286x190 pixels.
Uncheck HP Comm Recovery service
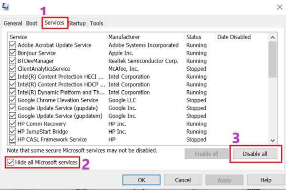pos(12,124)
